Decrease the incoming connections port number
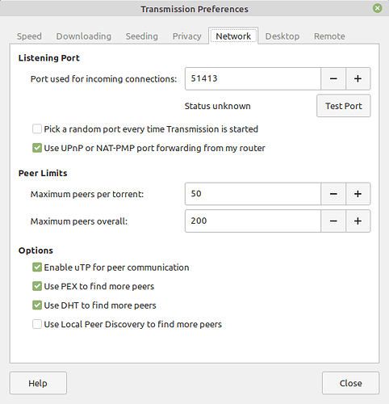389x404 pixels. [x=333, y=78]
